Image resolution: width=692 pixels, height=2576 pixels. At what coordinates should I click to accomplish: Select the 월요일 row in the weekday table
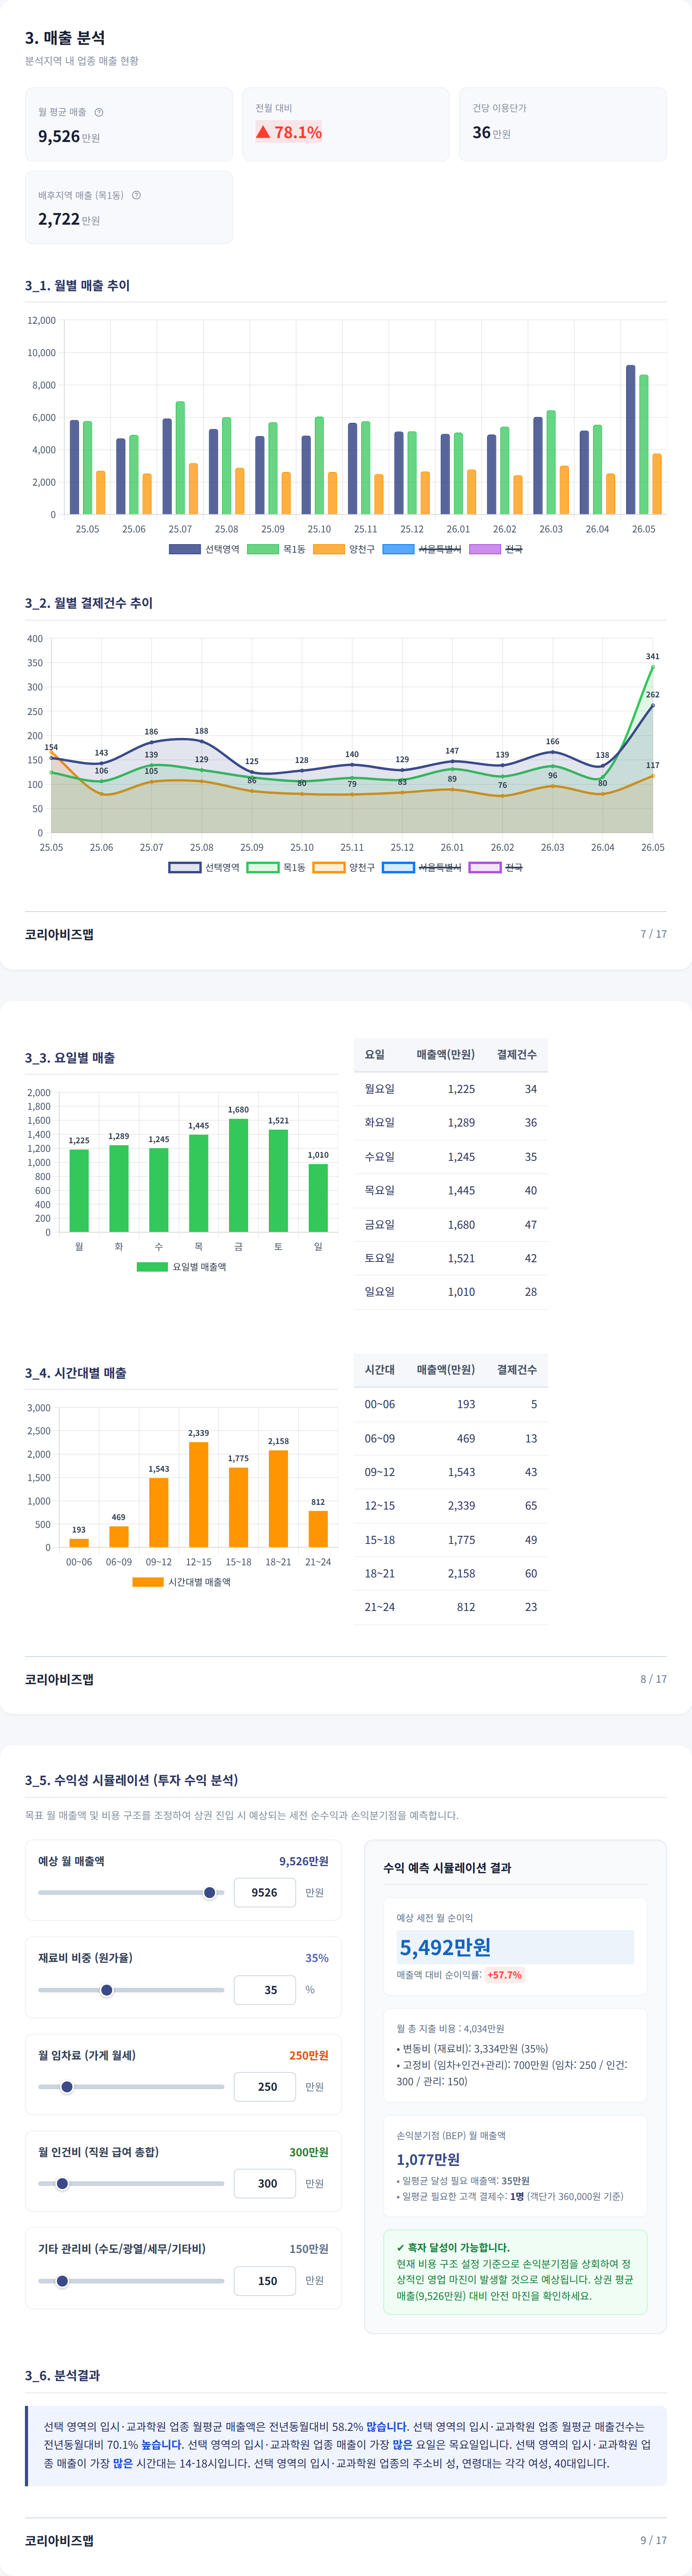450,1089
